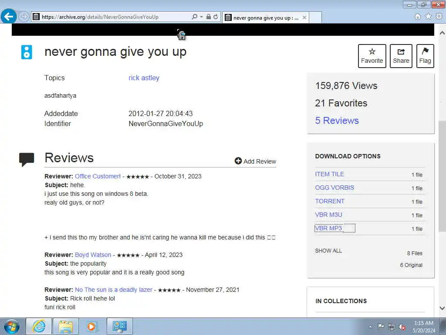Select the 'never gonna give you up' tab
The height and width of the screenshot is (335, 446).
point(265,17)
